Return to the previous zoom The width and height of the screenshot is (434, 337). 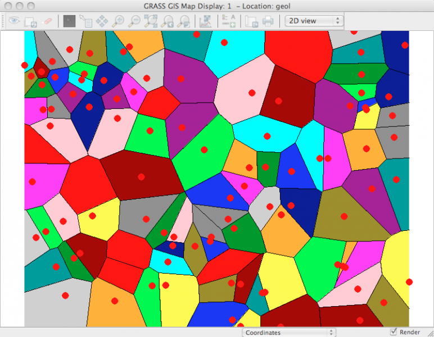coord(167,21)
